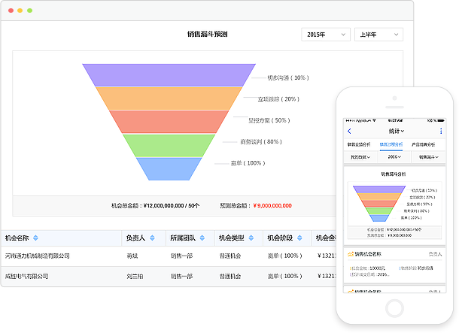Click sort icon next to 负责人
This screenshot has height=333, width=459.
(x=152, y=238)
